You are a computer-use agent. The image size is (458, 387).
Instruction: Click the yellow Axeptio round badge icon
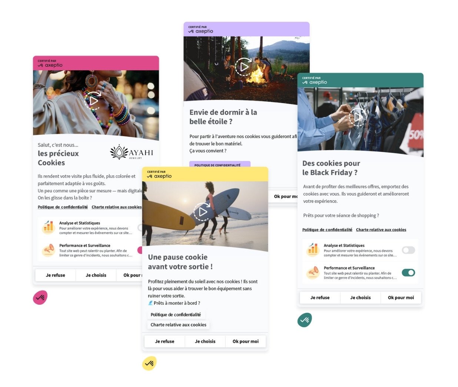click(149, 363)
